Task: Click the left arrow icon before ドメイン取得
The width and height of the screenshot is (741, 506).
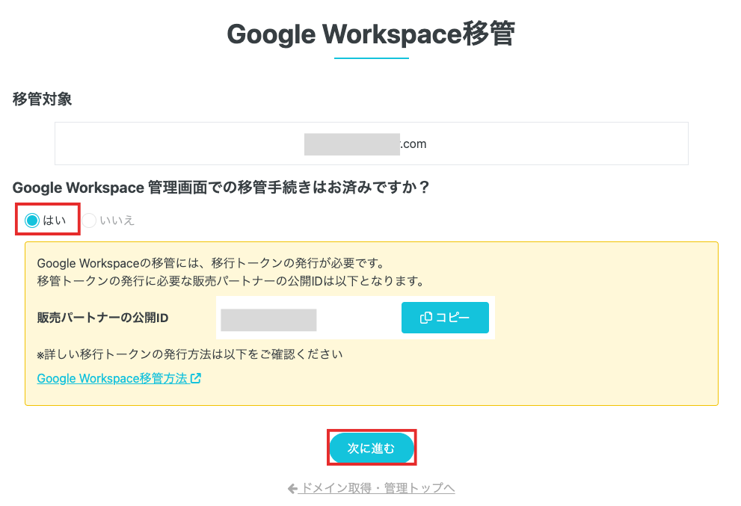Action: pos(292,488)
